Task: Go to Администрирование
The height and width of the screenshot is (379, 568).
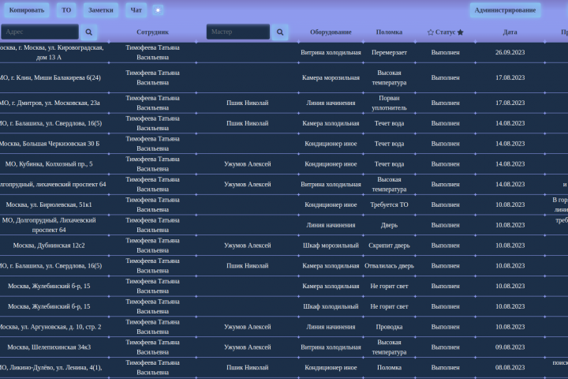Action: [505, 10]
